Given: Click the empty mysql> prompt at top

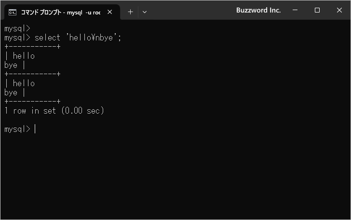Looking at the screenshot, I should (x=17, y=28).
